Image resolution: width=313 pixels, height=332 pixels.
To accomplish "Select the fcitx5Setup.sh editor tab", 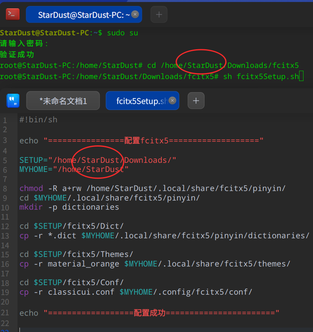I will click(x=142, y=101).
